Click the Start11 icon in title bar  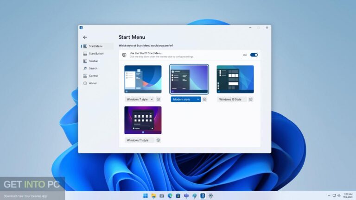tap(81, 28)
